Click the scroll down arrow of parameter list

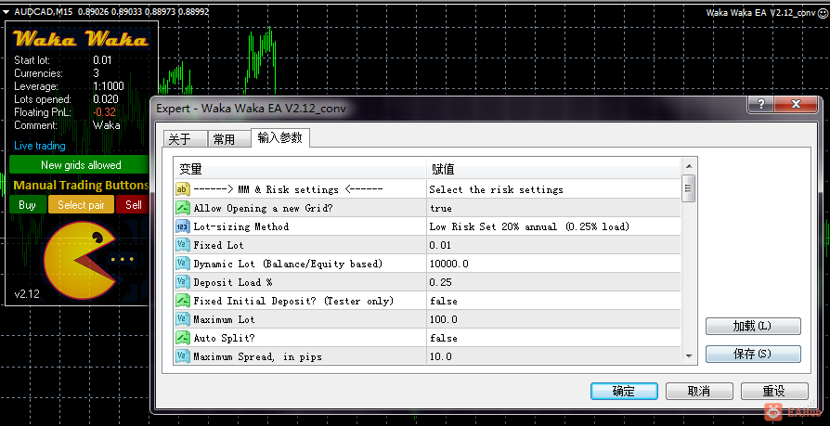tap(689, 356)
